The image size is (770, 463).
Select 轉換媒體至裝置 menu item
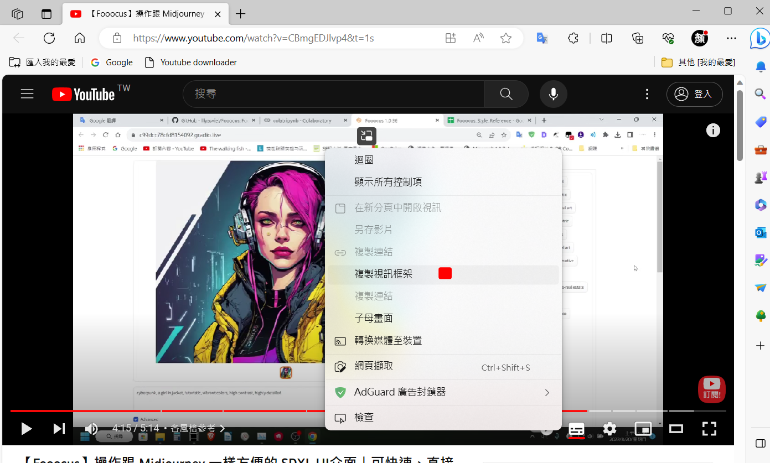click(x=443, y=340)
